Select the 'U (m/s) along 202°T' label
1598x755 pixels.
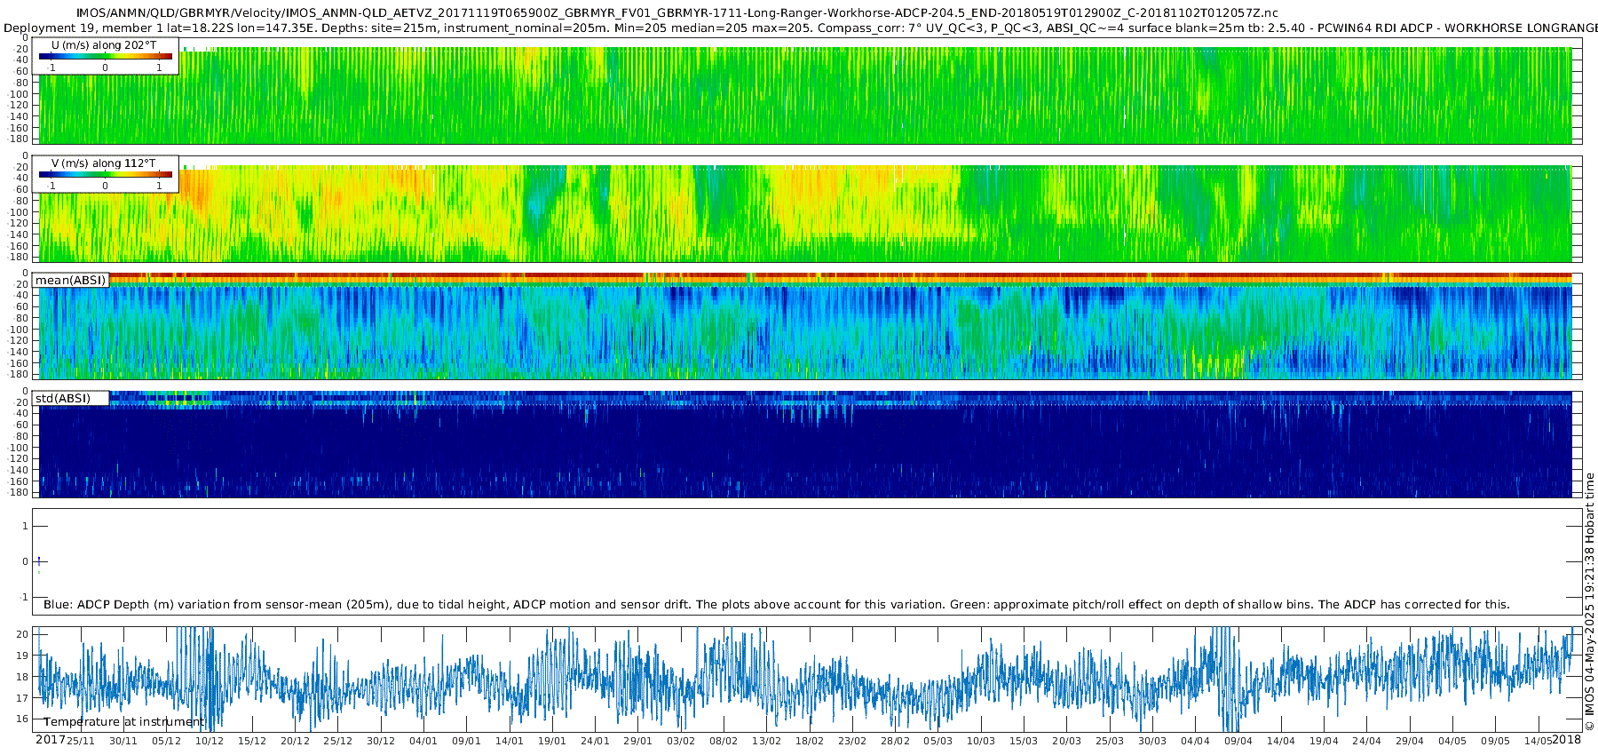(104, 45)
